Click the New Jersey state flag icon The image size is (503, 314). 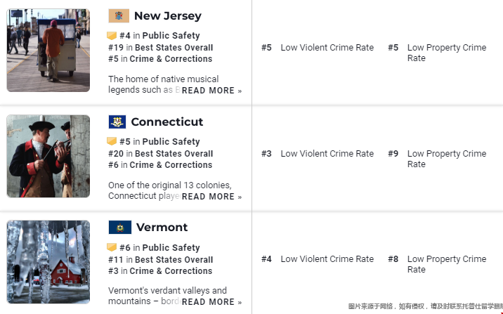click(119, 15)
